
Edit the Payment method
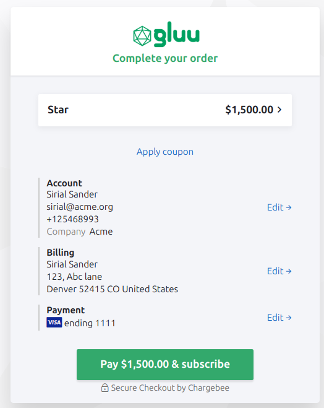click(279, 318)
